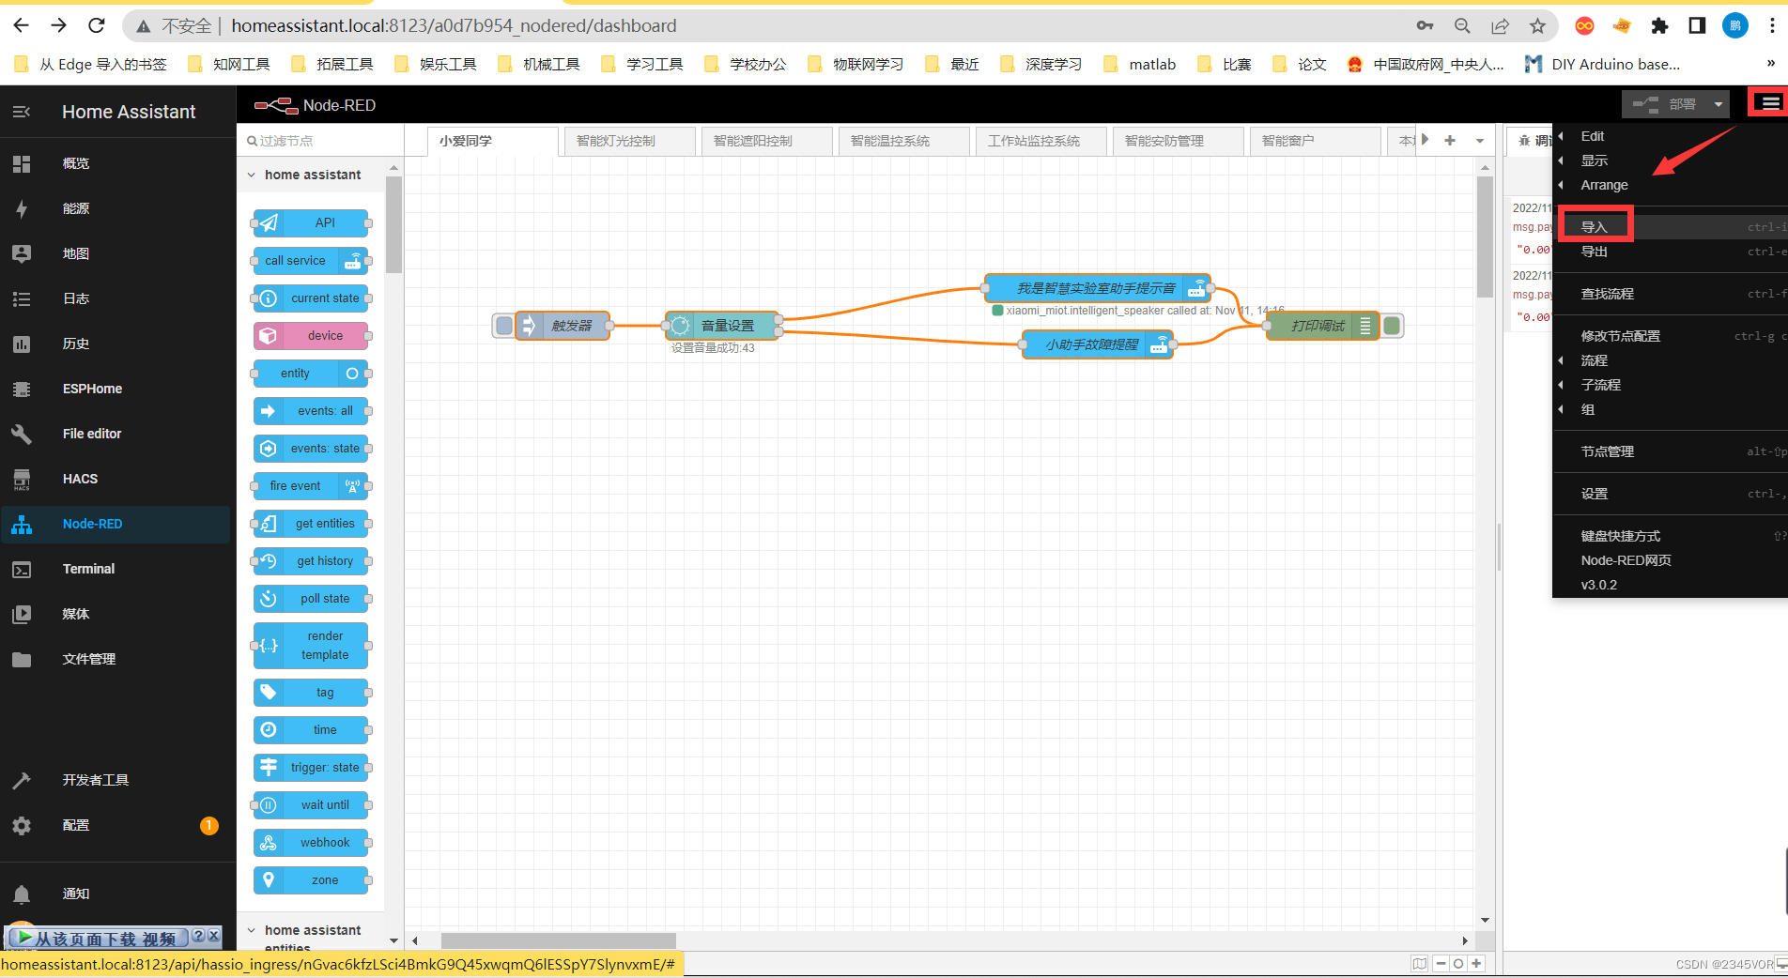
Task: Click the zoom in plus icon at bottom
Action: pos(1476,963)
